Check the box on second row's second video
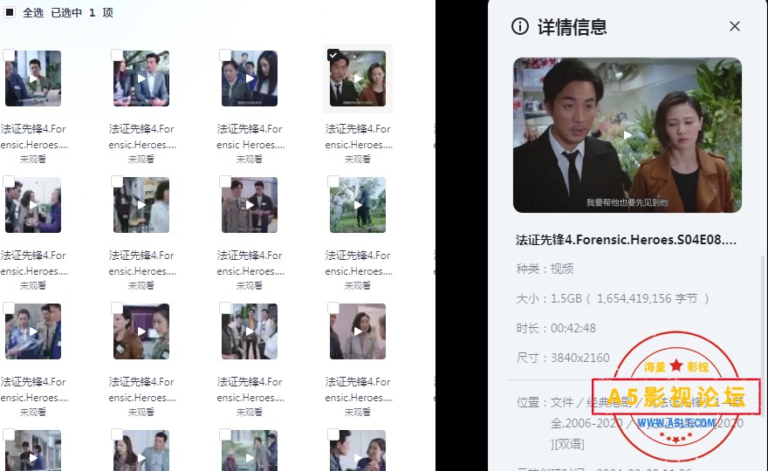The image size is (768, 471). [117, 181]
